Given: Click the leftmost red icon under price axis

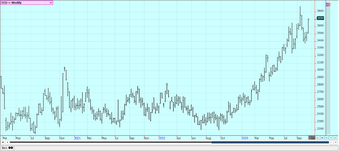Looking at the screenshot, I should click(x=318, y=138).
